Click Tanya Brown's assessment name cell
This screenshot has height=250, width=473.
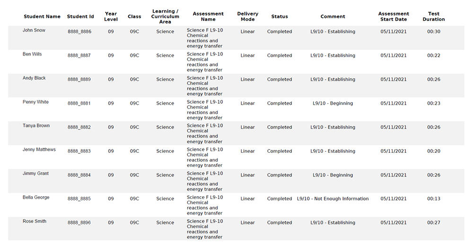pyautogui.click(x=205, y=133)
